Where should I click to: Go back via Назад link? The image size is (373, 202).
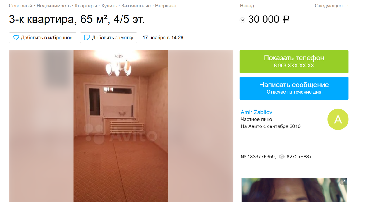pyautogui.click(x=247, y=6)
